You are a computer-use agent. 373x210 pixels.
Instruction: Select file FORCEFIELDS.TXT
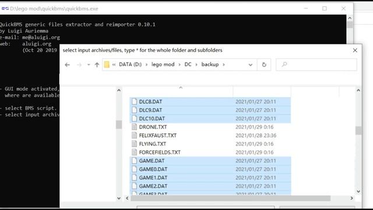(210, 152)
